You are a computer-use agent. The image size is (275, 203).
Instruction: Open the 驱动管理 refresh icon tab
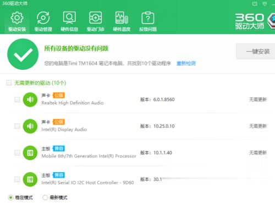point(43,21)
